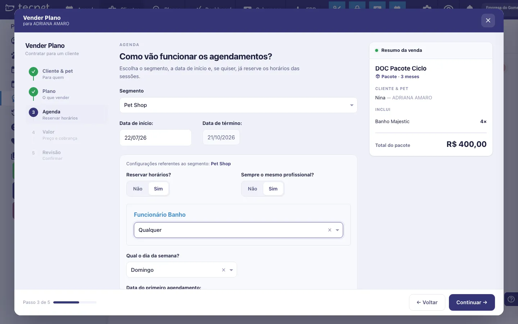This screenshot has width=518, height=324.
Task: Click the Continuar button
Action: [x=472, y=302]
